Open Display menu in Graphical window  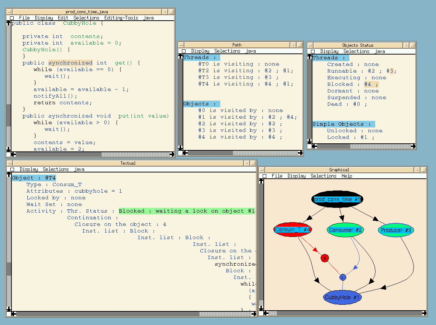click(x=297, y=176)
